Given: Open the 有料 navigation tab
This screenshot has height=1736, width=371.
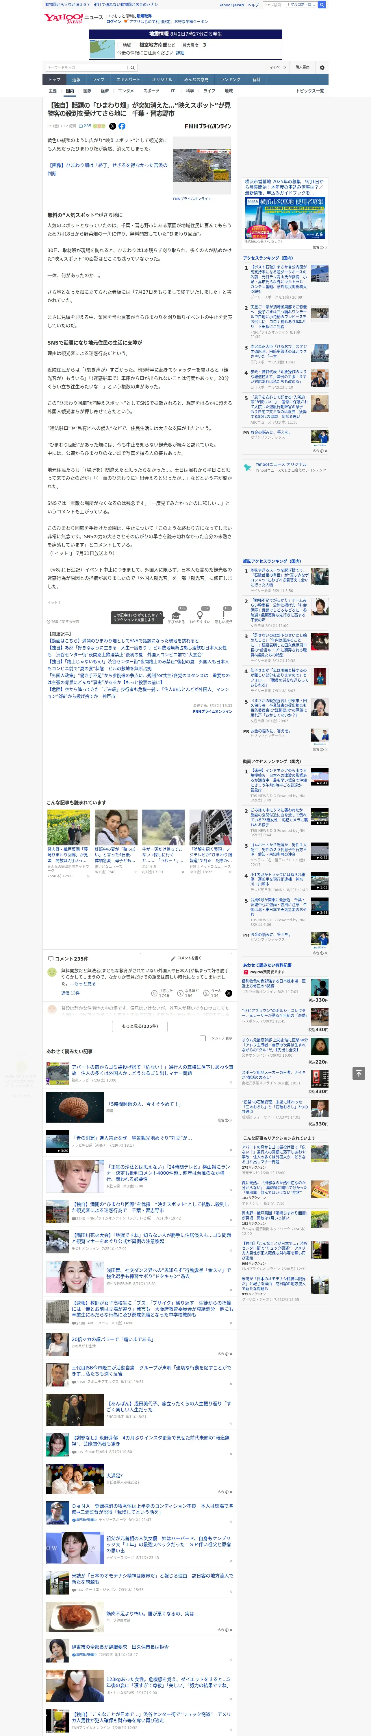Looking at the screenshot, I should click(256, 80).
